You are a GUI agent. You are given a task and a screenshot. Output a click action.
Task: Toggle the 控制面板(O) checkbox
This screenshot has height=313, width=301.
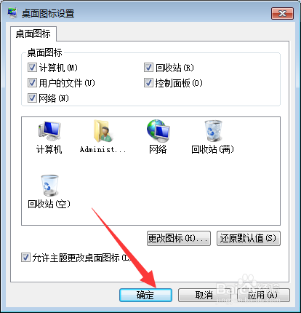coord(148,83)
